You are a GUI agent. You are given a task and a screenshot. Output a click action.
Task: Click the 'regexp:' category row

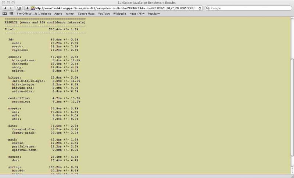tap(43, 157)
